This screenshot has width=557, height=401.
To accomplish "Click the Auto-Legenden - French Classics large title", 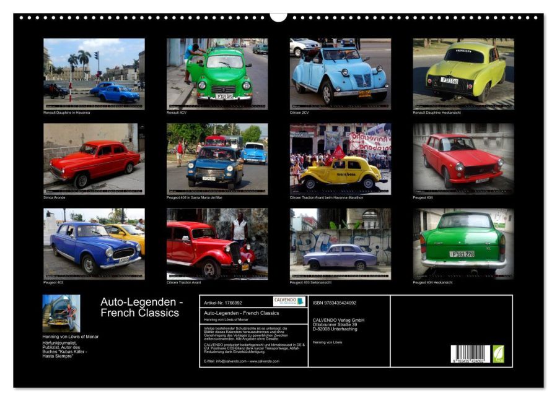I will click(141, 308).
